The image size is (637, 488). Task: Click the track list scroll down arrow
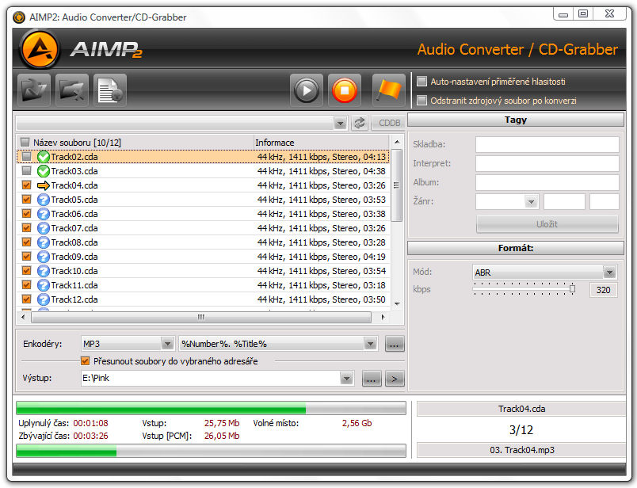(x=397, y=303)
